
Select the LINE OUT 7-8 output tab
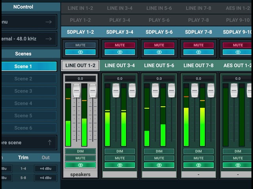click(198, 65)
